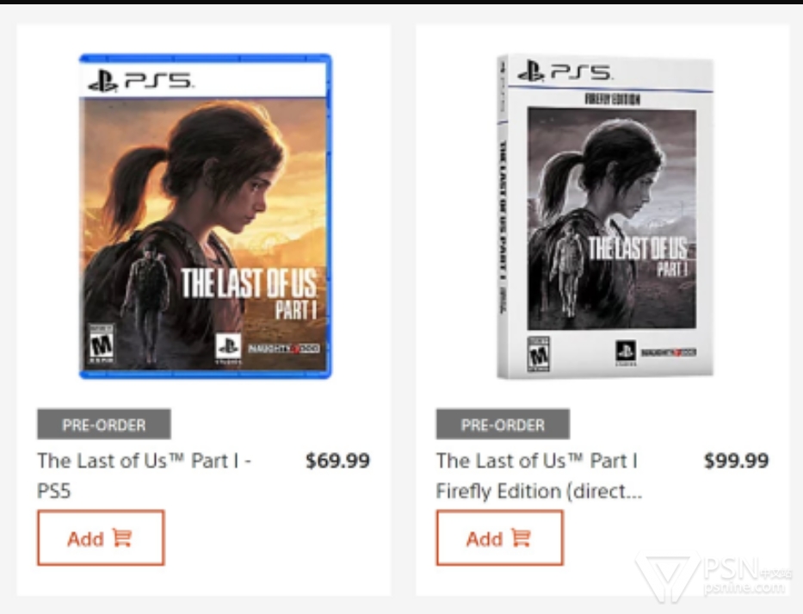Viewport: 803px width, 614px height.
Task: Click the PlayStation Studios logo on the standard cover
Action: (x=228, y=349)
